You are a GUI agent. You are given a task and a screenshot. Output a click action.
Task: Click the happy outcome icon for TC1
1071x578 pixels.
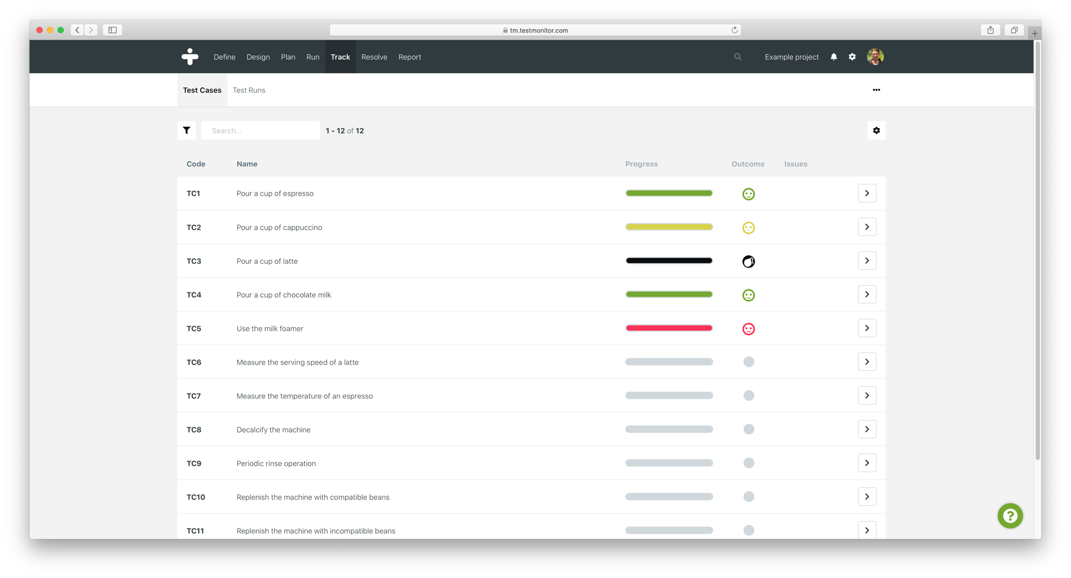coord(748,193)
